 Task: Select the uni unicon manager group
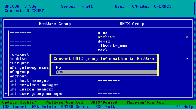(x=32, y=89)
